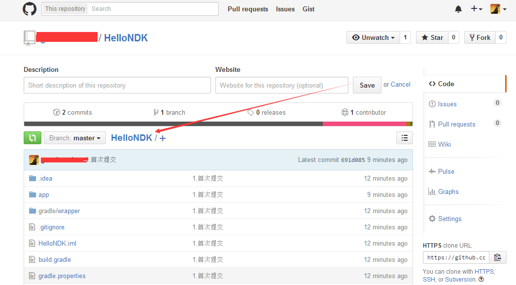Click the HelloNDK repository title link
Image resolution: width=516 pixels, height=285 pixels.
click(x=126, y=38)
